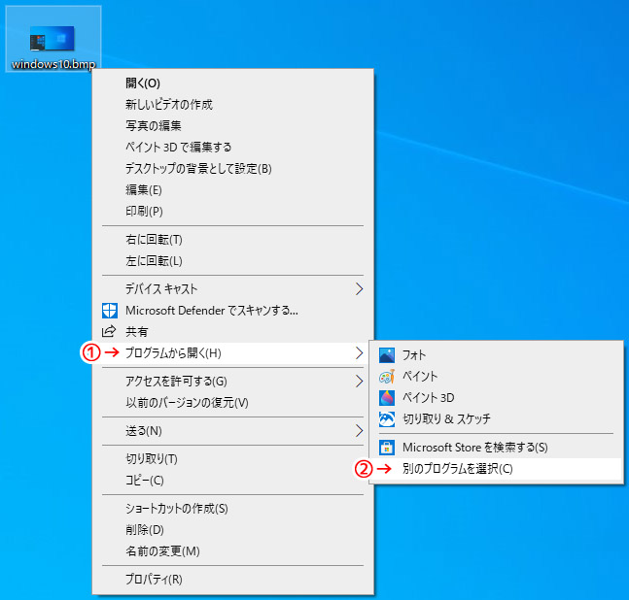Screen dimensions: 629x600
Task: Select 左に回転(L) entry
Action: 232,261
